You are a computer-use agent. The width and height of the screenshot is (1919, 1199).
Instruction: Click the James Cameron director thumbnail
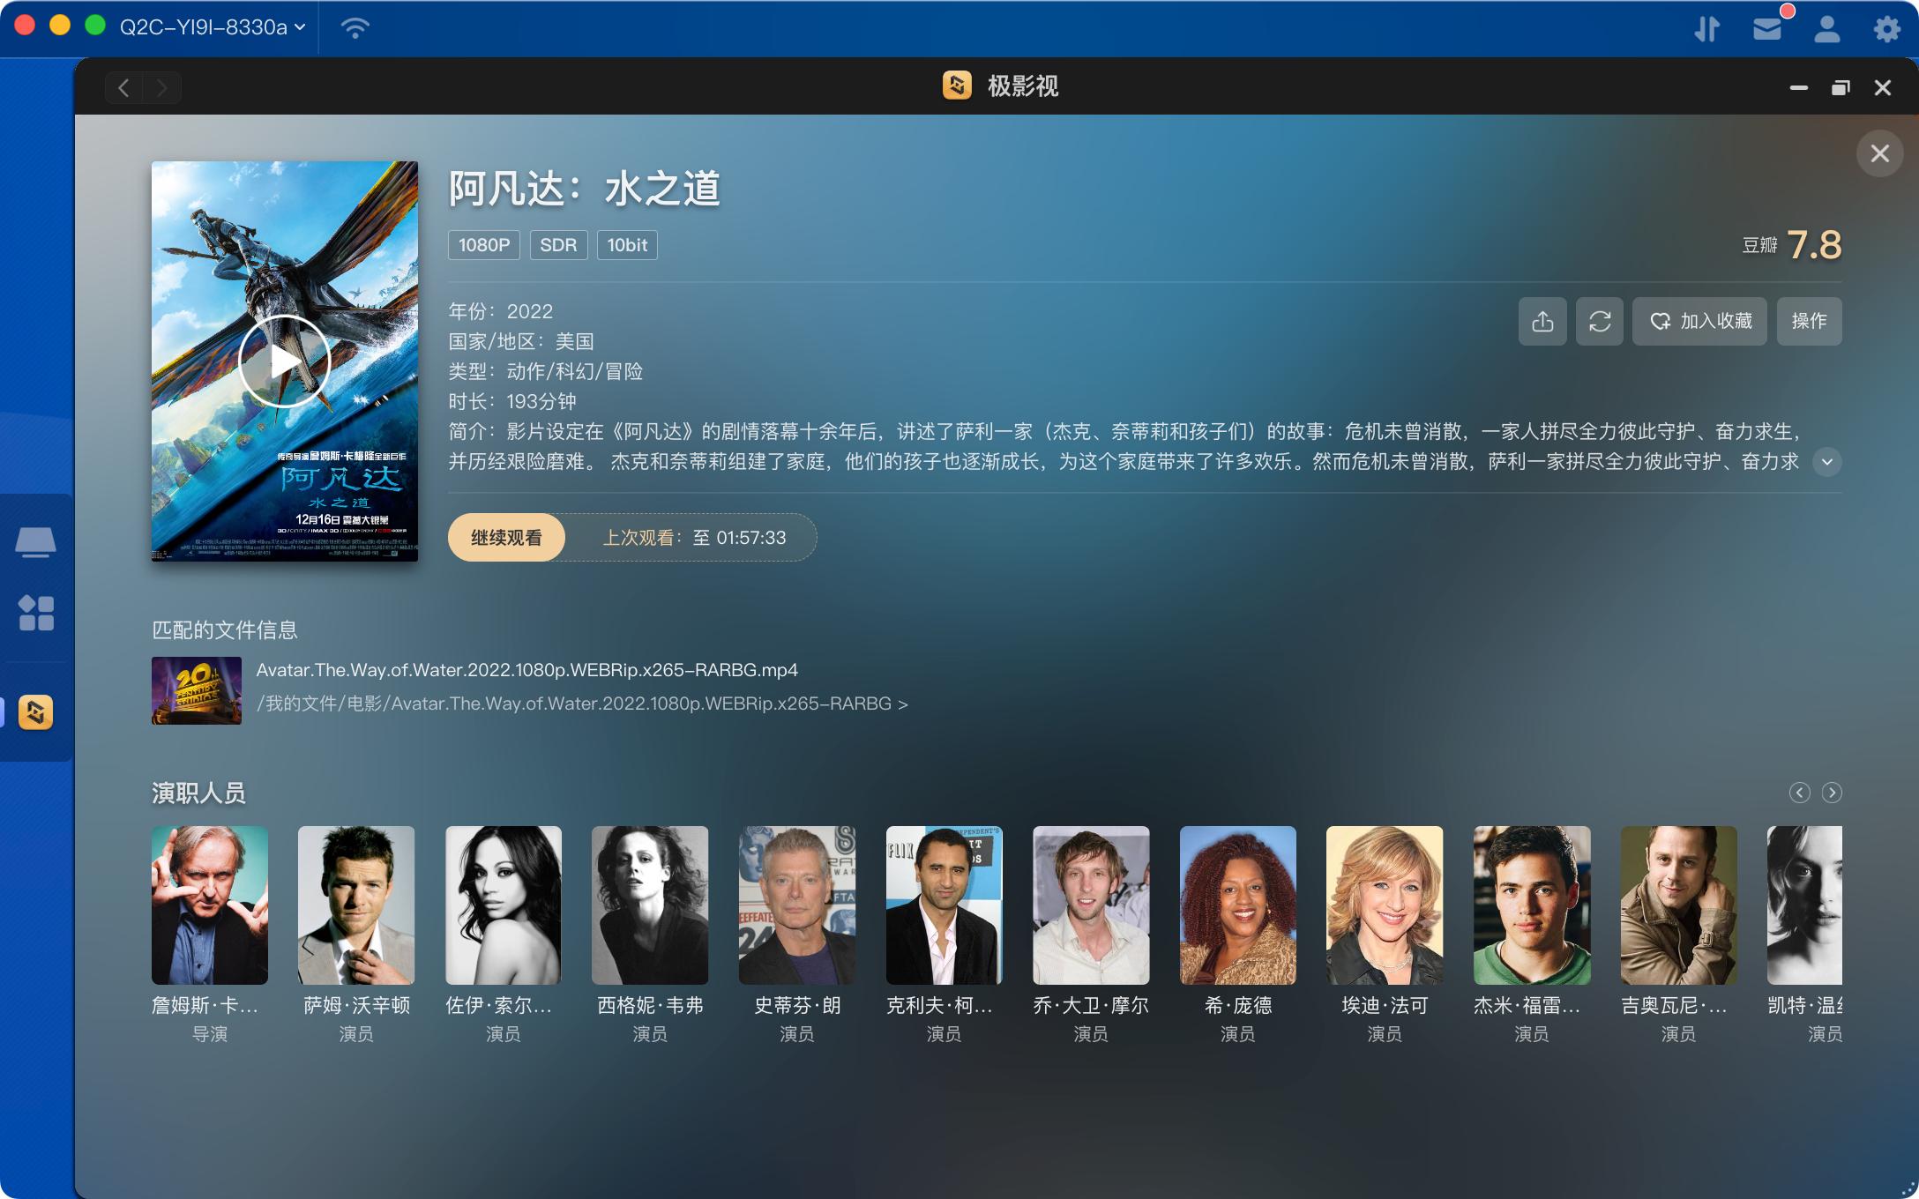point(209,905)
